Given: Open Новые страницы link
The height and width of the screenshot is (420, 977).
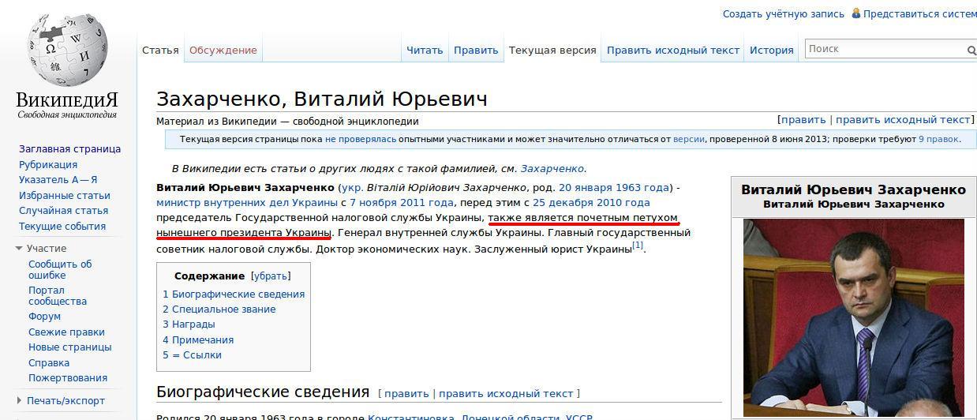Looking at the screenshot, I should pyautogui.click(x=70, y=347).
